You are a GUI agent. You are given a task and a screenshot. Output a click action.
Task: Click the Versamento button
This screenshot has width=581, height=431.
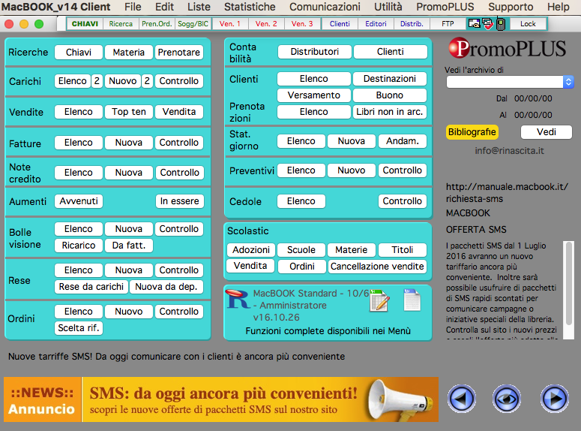click(x=314, y=95)
